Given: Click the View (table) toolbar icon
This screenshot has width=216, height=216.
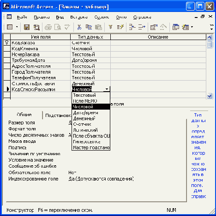Looking at the screenshot, I should (10, 27).
